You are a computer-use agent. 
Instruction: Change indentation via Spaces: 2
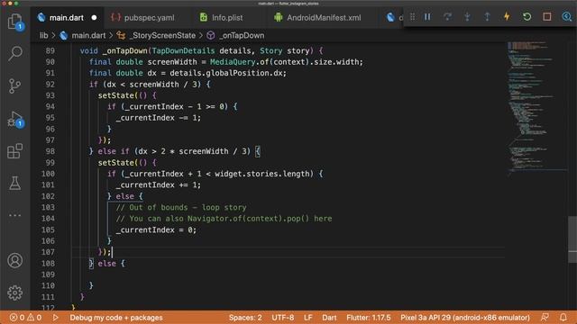(x=245, y=318)
